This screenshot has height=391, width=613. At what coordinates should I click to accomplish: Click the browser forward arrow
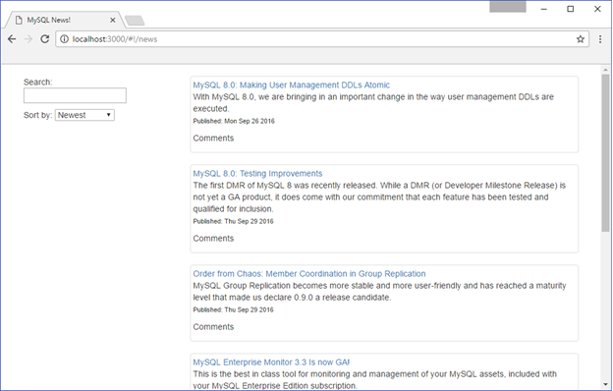click(28, 39)
